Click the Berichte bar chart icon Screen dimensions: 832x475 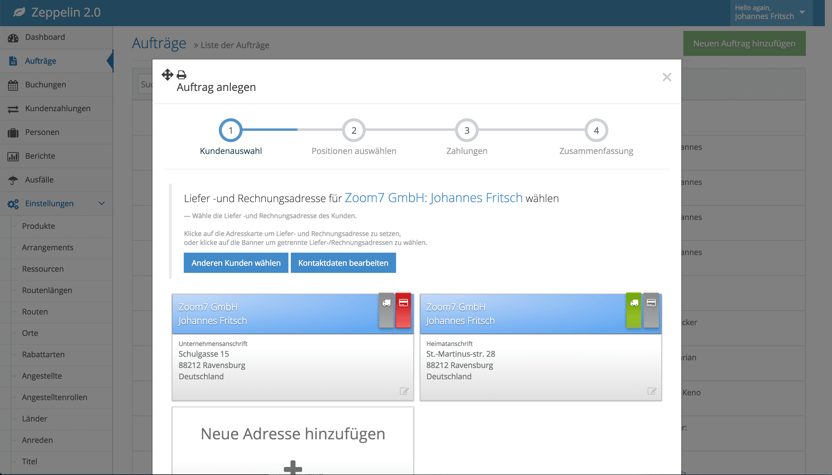13,157
